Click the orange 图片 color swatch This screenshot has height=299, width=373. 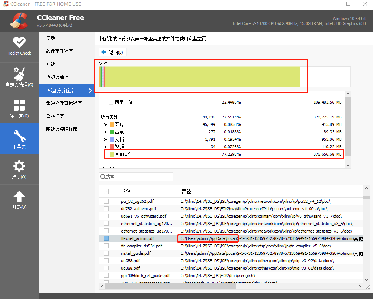tap(112, 124)
